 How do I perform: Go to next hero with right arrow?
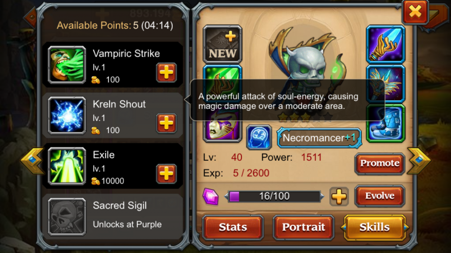(419, 161)
